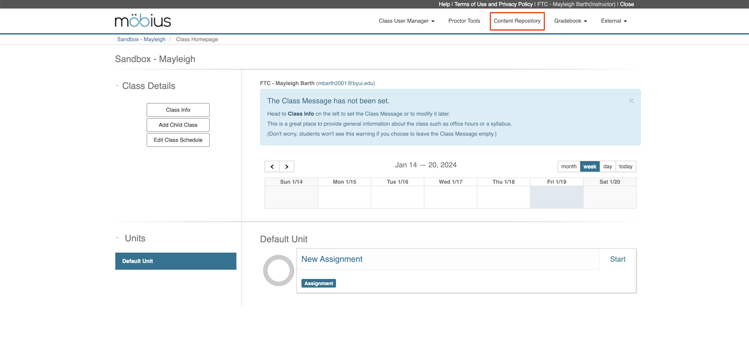Image resolution: width=749 pixels, height=363 pixels.
Task: Open the External dropdown menu
Action: click(x=613, y=21)
